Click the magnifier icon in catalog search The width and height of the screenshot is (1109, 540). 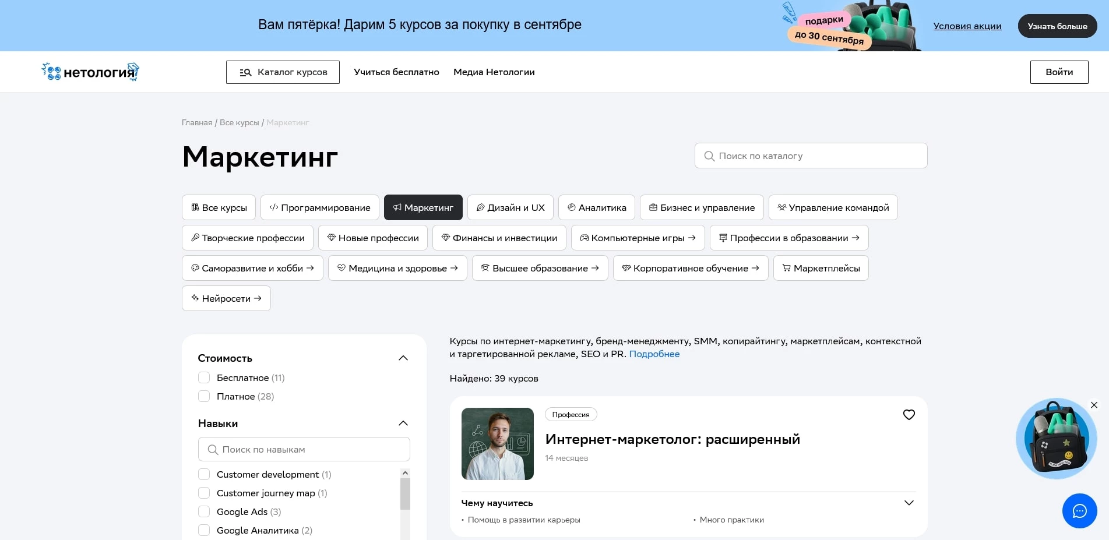coord(709,156)
